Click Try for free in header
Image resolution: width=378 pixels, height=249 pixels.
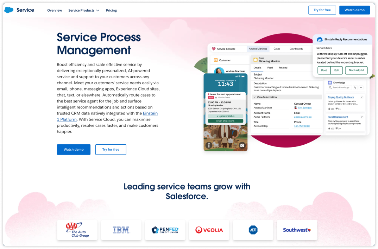click(x=322, y=10)
